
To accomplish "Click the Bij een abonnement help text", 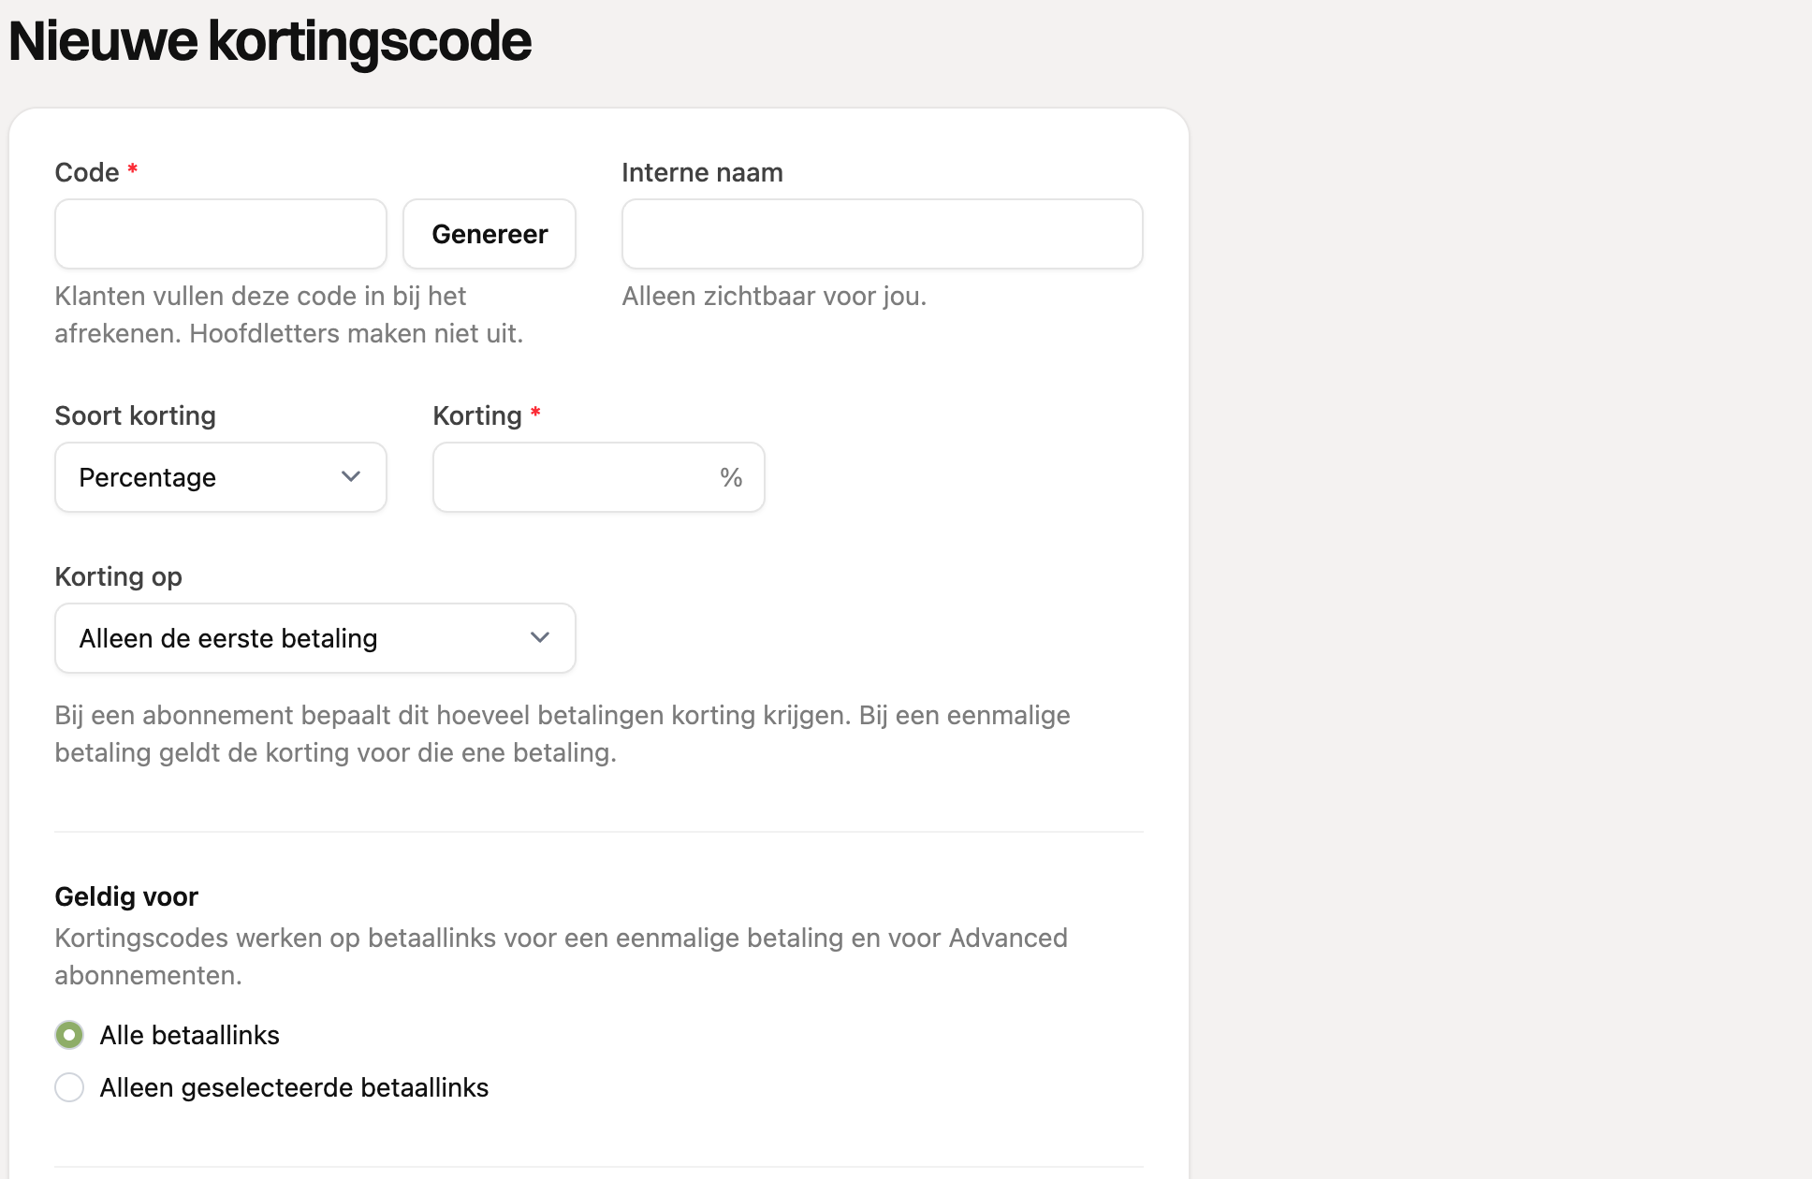I will [x=563, y=734].
